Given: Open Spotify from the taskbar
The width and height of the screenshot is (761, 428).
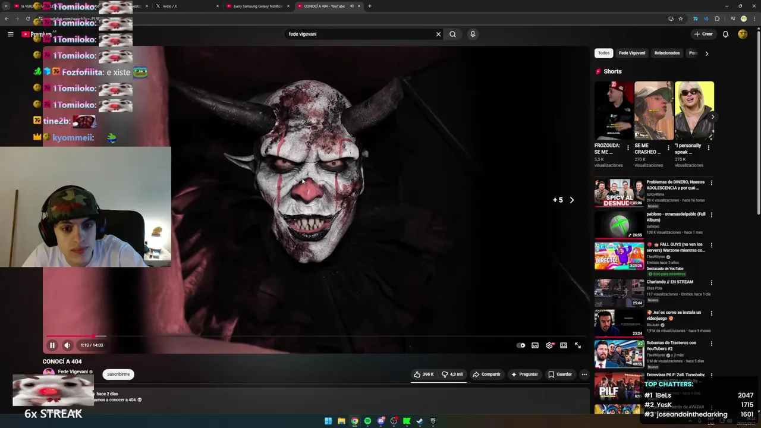Looking at the screenshot, I should [x=367, y=421].
